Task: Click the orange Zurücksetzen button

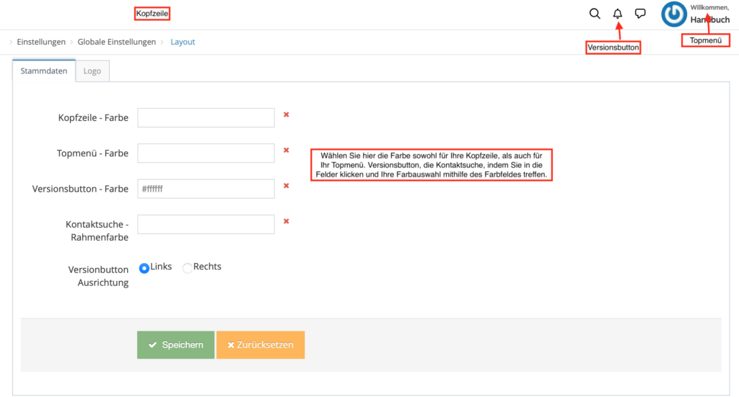Action: [x=261, y=345]
